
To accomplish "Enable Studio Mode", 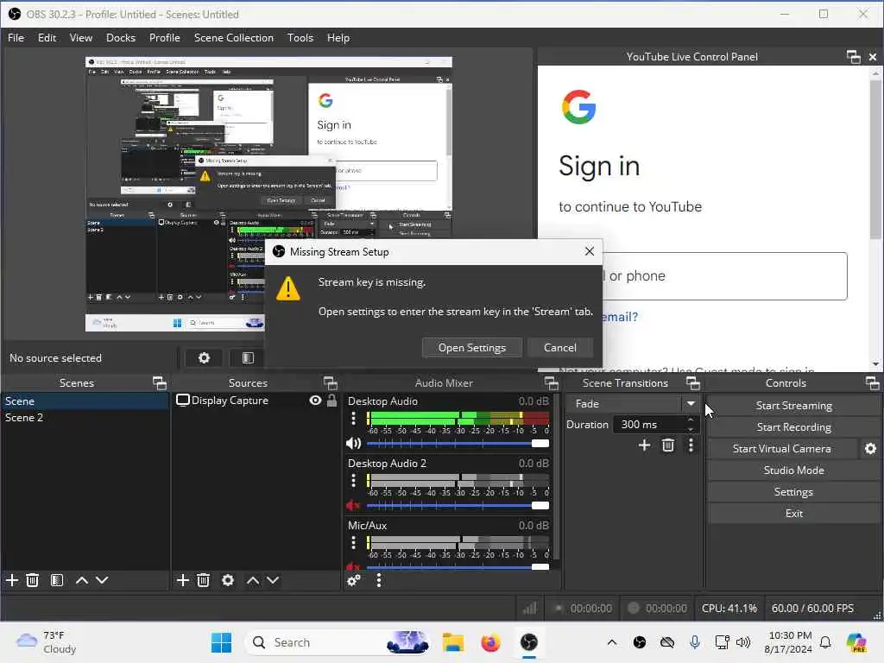I will 794,470.
